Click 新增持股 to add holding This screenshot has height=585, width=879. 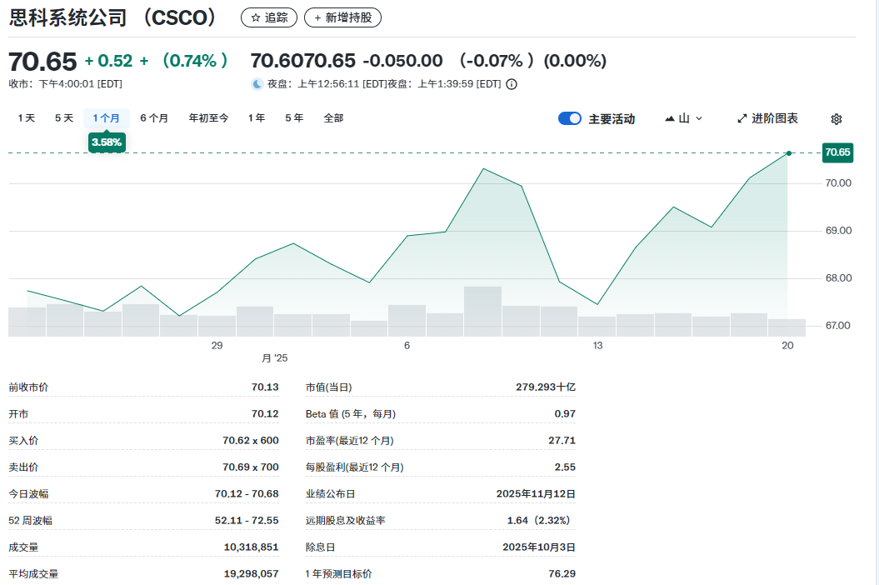tap(342, 17)
